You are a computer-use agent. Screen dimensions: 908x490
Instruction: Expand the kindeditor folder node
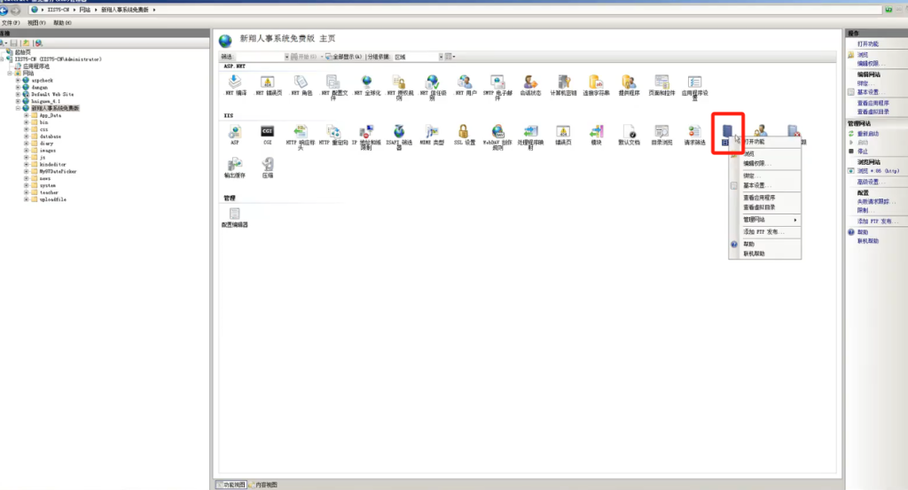click(26, 164)
